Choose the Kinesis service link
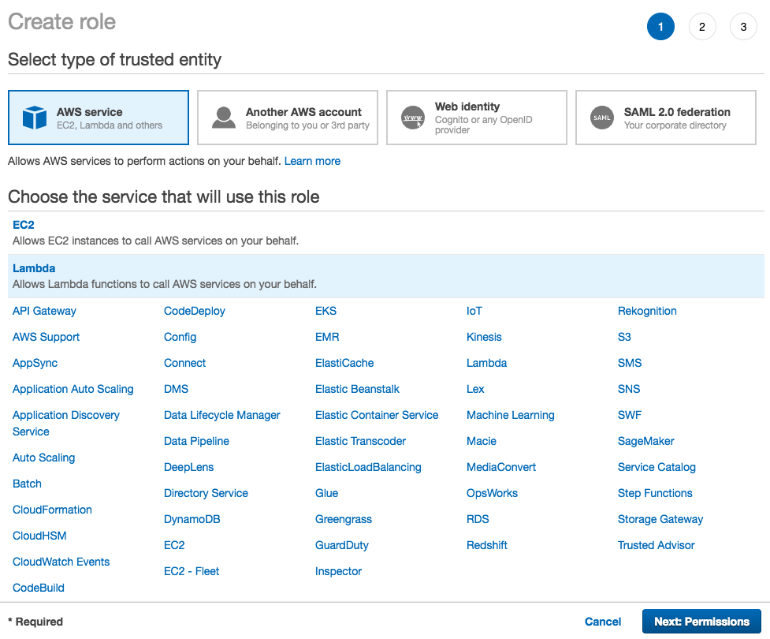The height and width of the screenshot is (639, 770). pos(484,337)
